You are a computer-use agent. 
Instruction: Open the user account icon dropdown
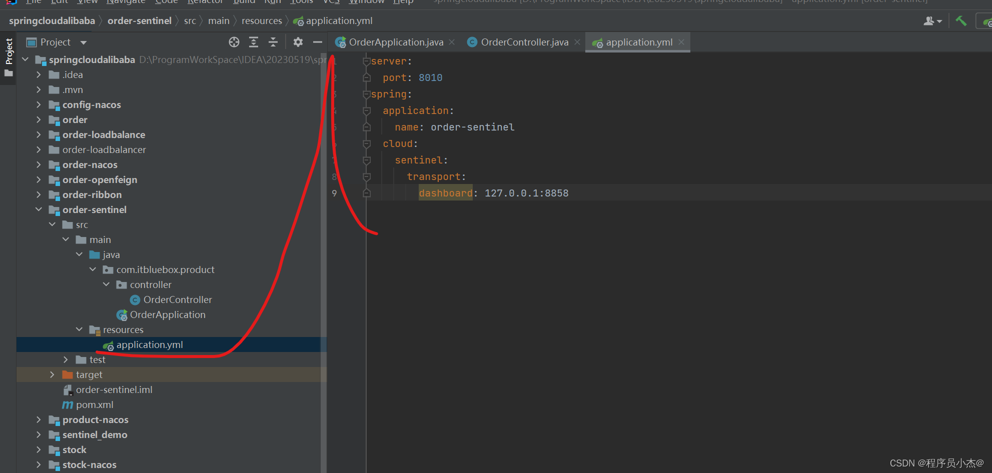click(x=932, y=21)
